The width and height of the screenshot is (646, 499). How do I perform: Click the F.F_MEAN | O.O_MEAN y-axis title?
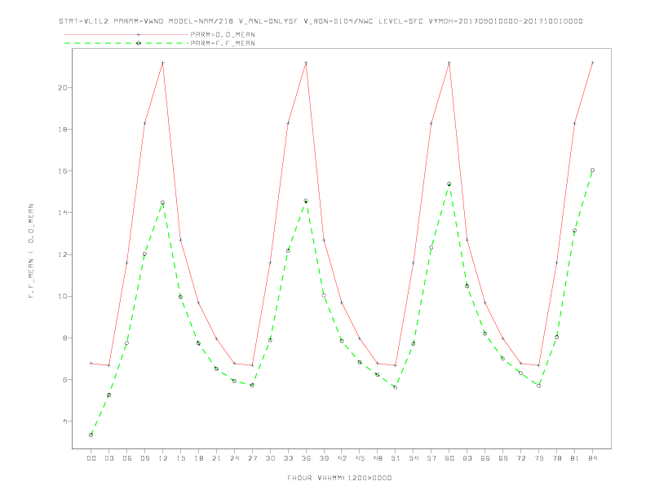click(31, 251)
